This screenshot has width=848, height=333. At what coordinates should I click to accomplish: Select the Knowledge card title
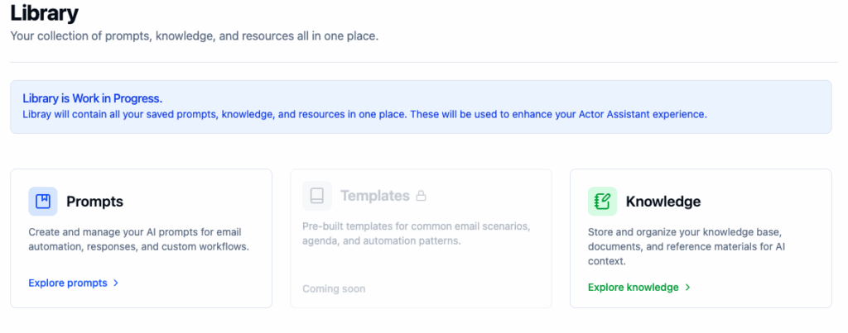[x=662, y=202]
